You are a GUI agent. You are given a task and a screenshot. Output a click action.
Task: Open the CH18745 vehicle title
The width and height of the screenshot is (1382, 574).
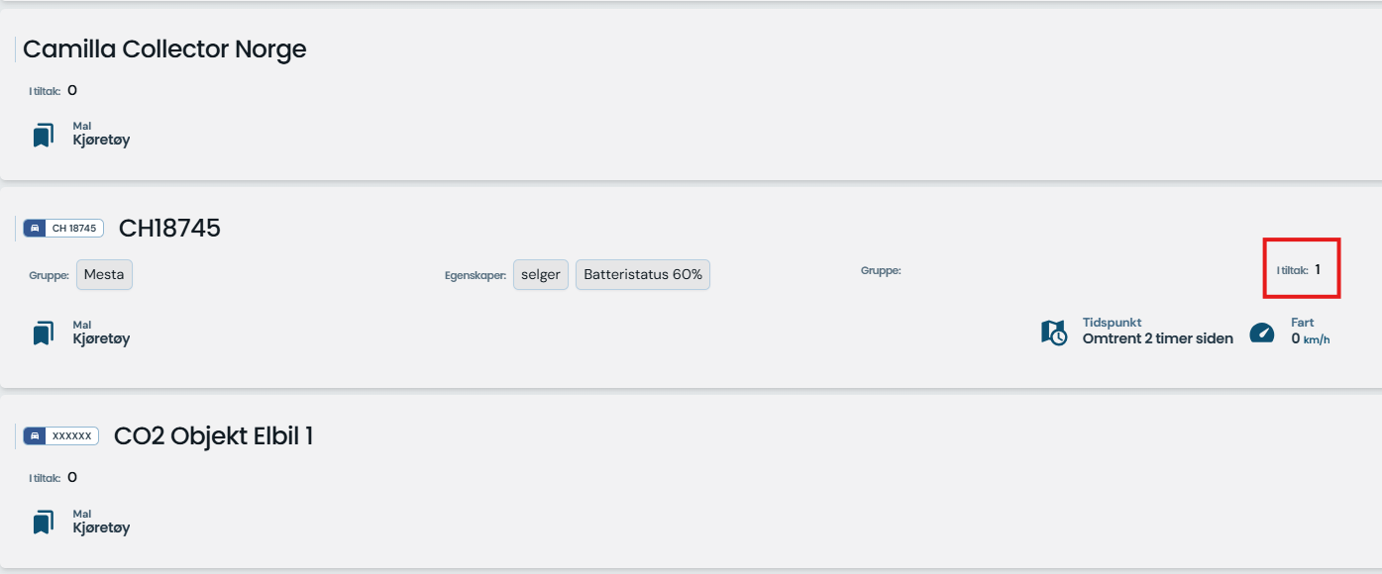(x=169, y=229)
